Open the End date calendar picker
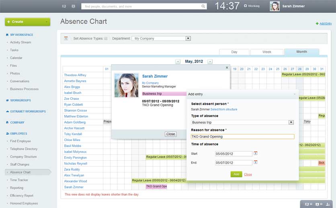 pos(256,163)
